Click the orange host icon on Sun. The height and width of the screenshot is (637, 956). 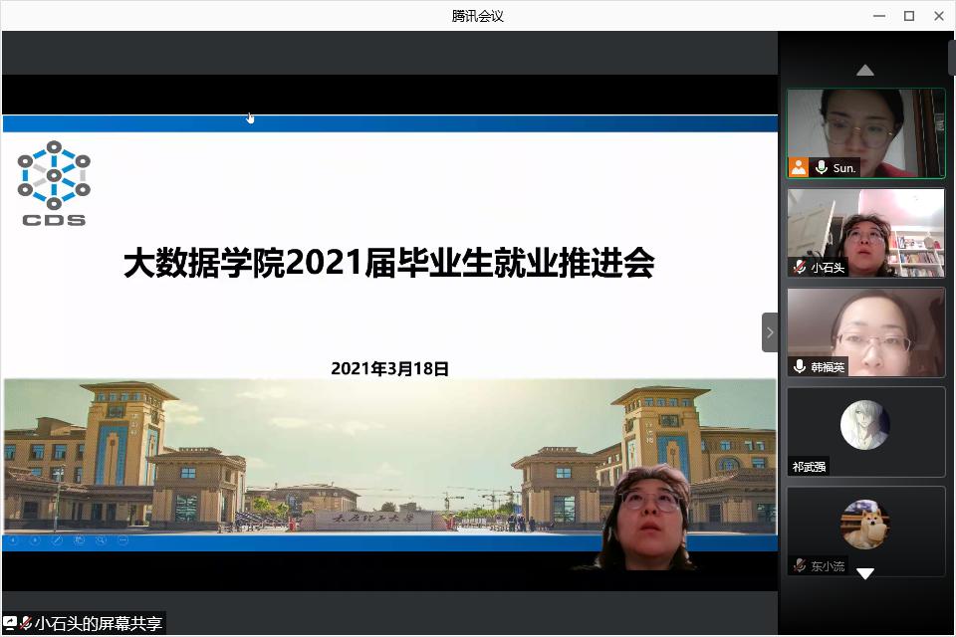(799, 167)
